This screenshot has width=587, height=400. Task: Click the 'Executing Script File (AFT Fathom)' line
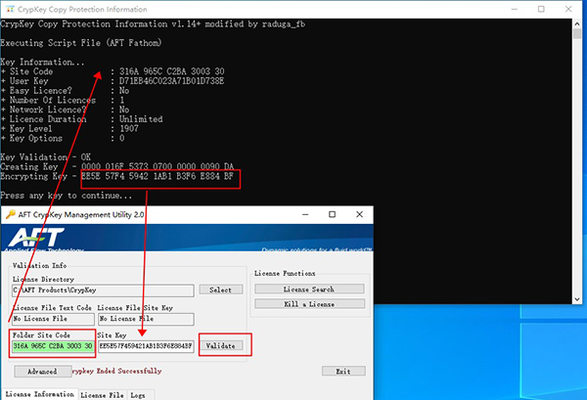[81, 43]
